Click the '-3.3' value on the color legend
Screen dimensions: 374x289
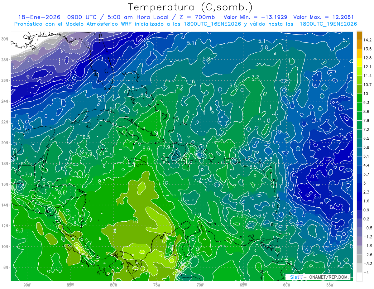click(368, 264)
